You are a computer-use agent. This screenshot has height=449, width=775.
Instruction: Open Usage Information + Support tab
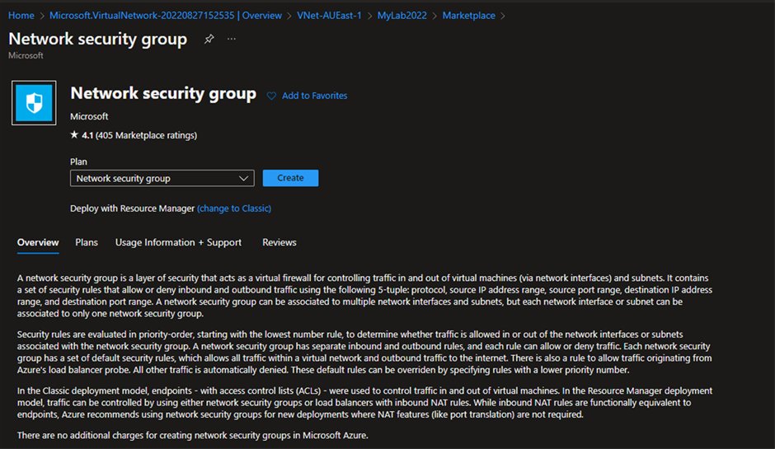(x=178, y=242)
